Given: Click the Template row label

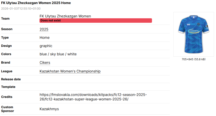Looking at the screenshot, I should click(x=8, y=87).
